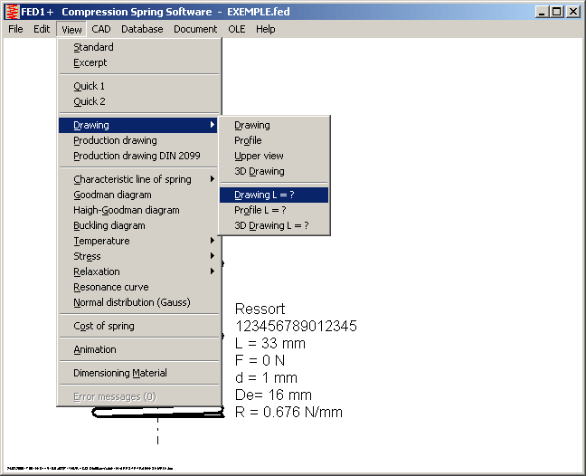Choose Upper view in submenu
This screenshot has width=586, height=476.
click(259, 156)
